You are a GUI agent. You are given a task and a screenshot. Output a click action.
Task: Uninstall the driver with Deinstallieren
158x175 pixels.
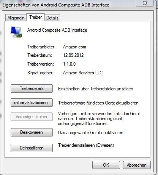pos(32,148)
